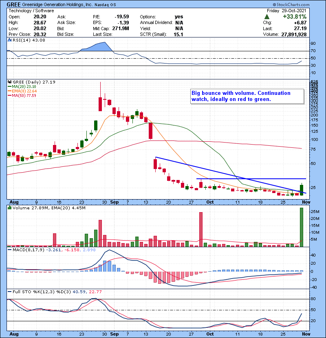326x338 pixels.
Task: Click the StockCharts.com copyright label
Action: (x=291, y=4)
